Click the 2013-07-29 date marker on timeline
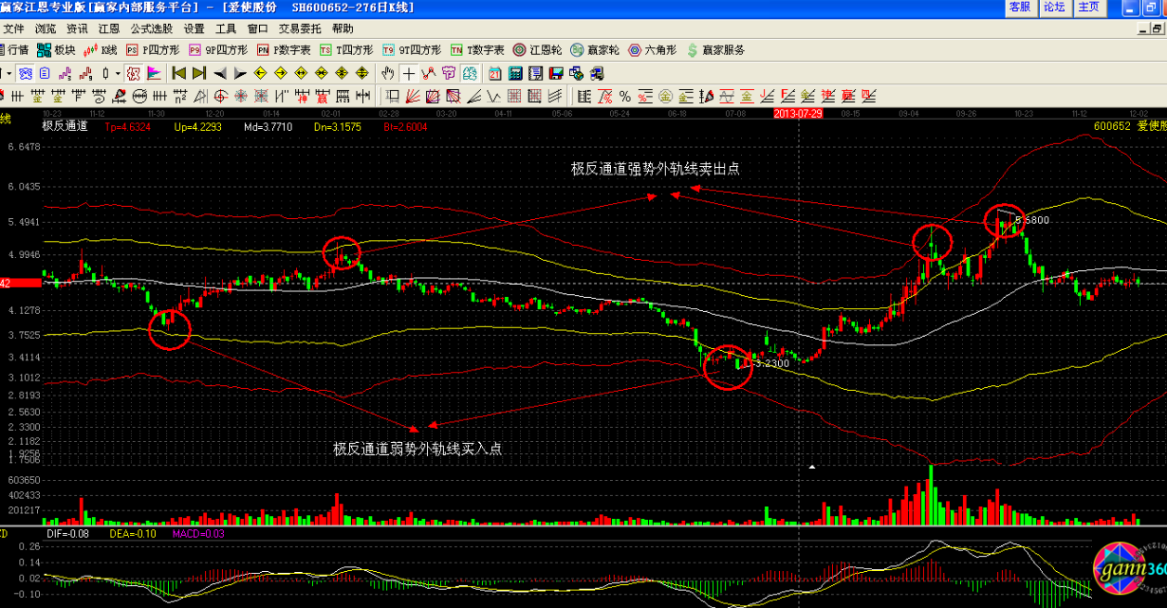 tap(798, 113)
